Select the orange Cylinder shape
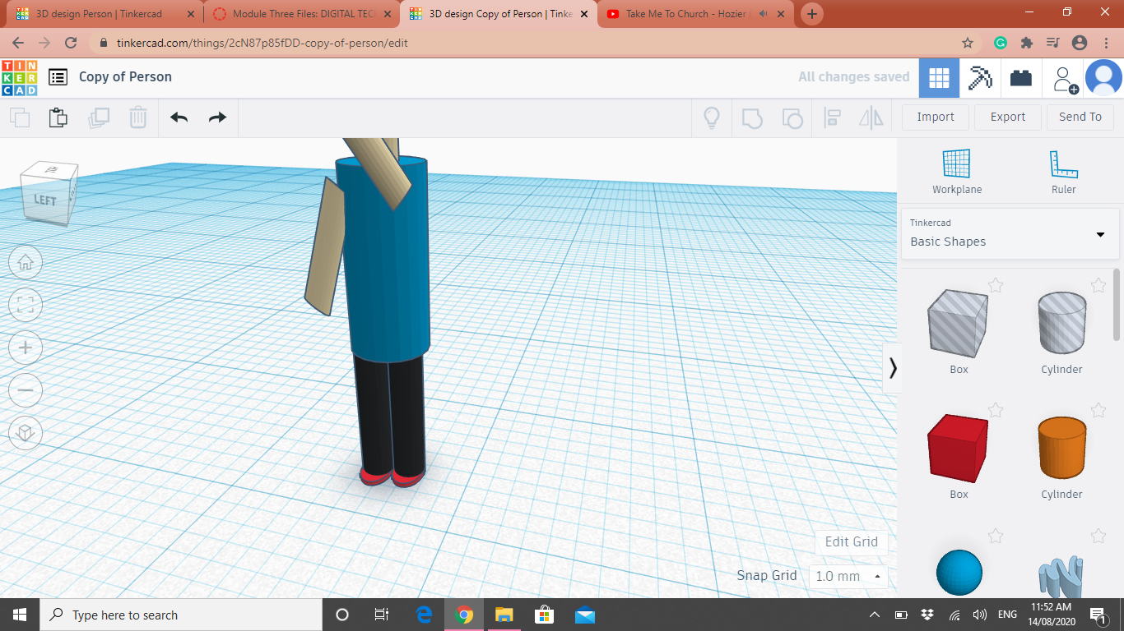This screenshot has width=1124, height=631. coord(1061,448)
